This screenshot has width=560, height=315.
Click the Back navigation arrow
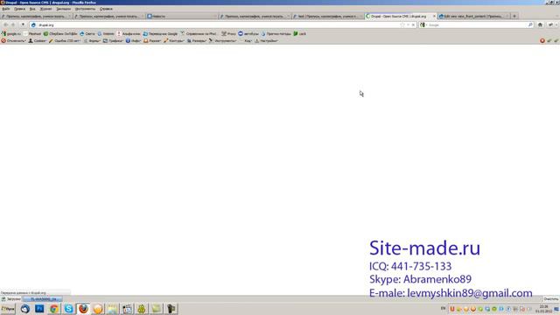click(6, 24)
